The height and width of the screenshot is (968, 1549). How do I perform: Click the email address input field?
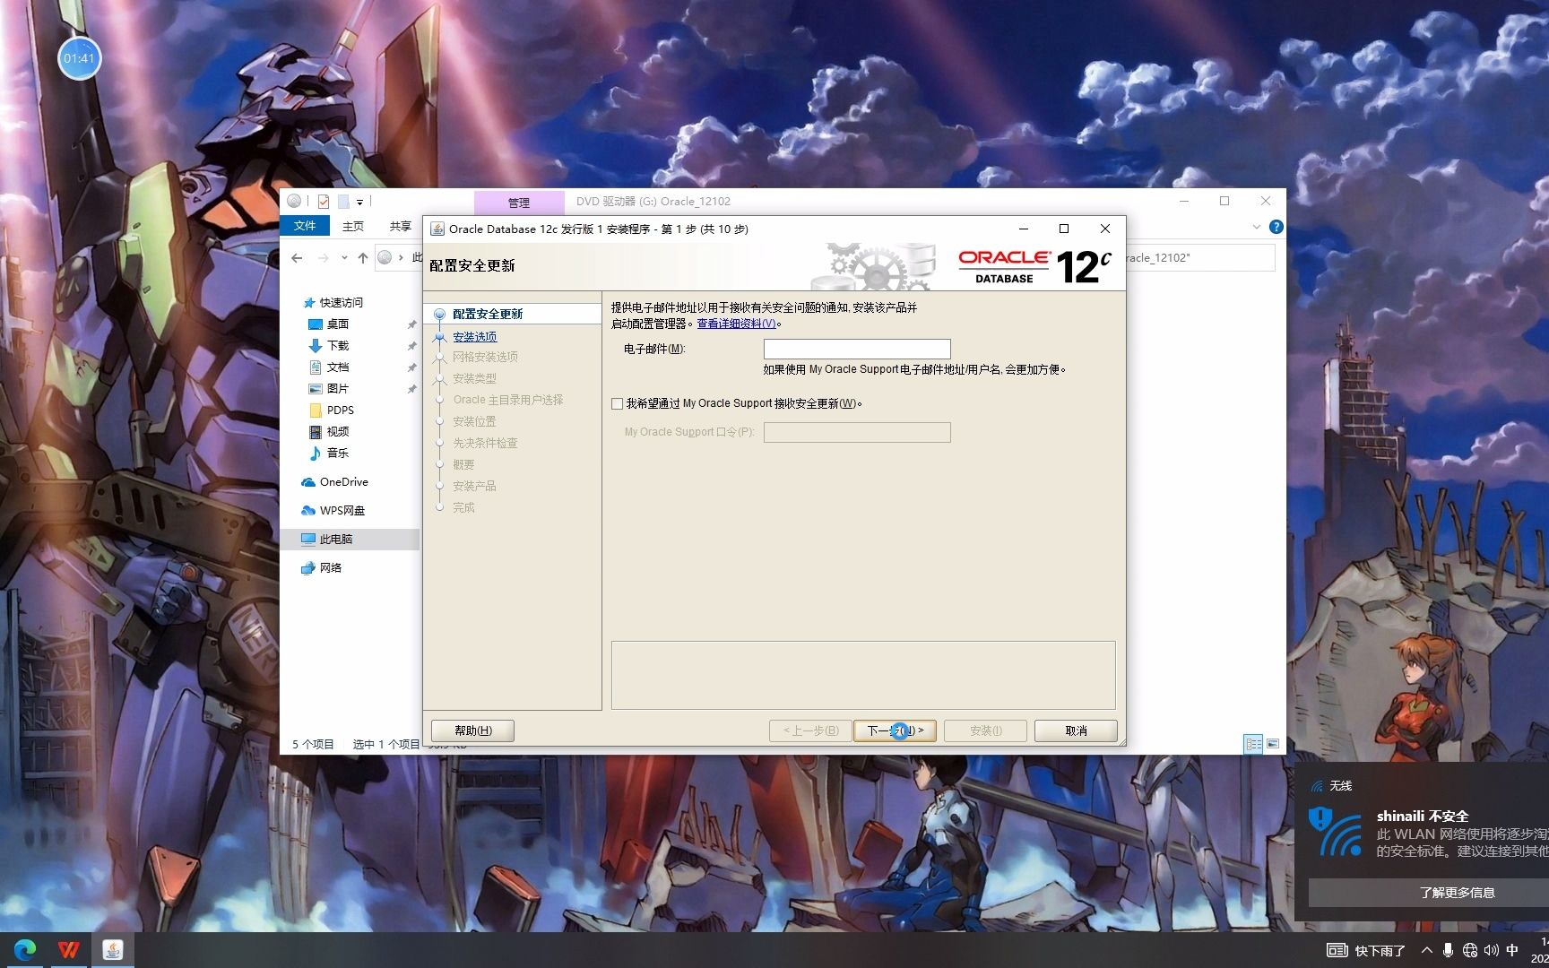[857, 349]
